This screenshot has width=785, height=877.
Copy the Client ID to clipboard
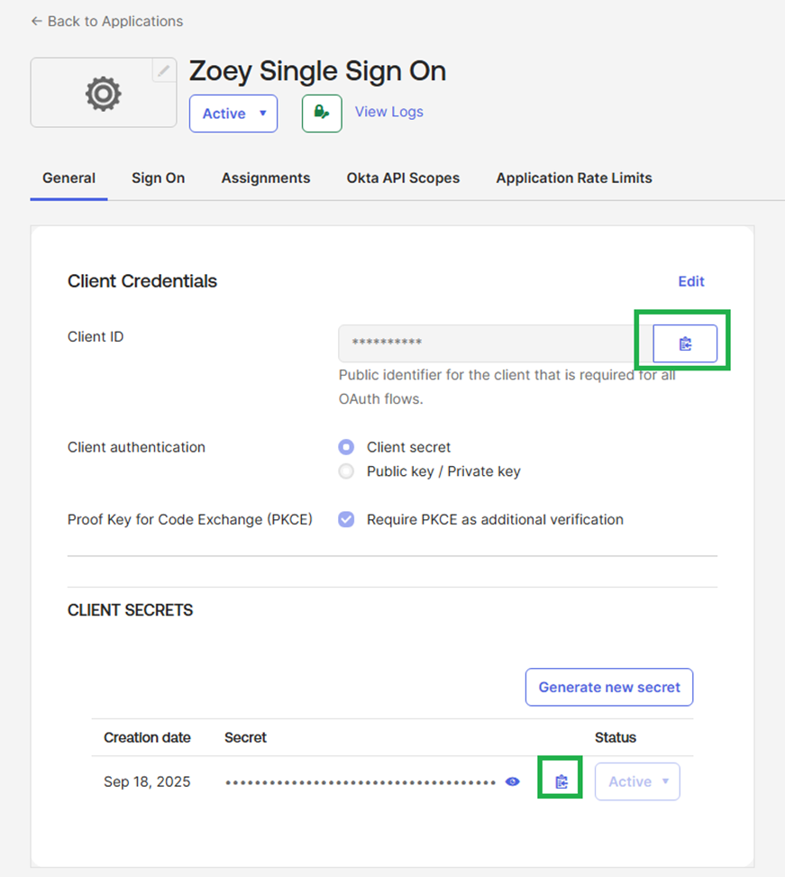pyautogui.click(x=685, y=343)
